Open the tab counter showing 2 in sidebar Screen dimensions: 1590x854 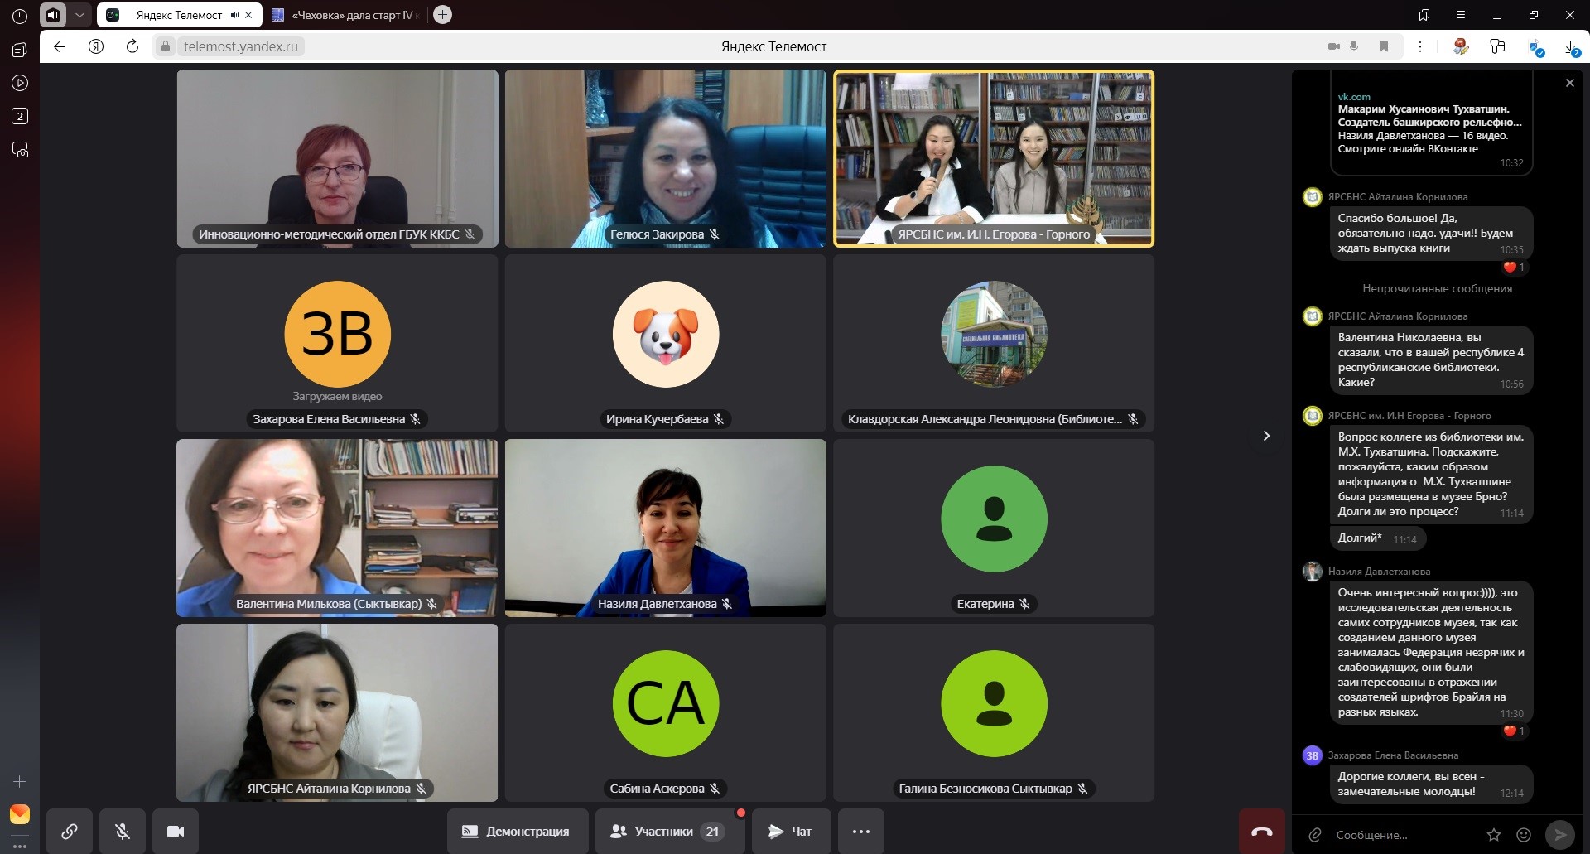pos(20,116)
